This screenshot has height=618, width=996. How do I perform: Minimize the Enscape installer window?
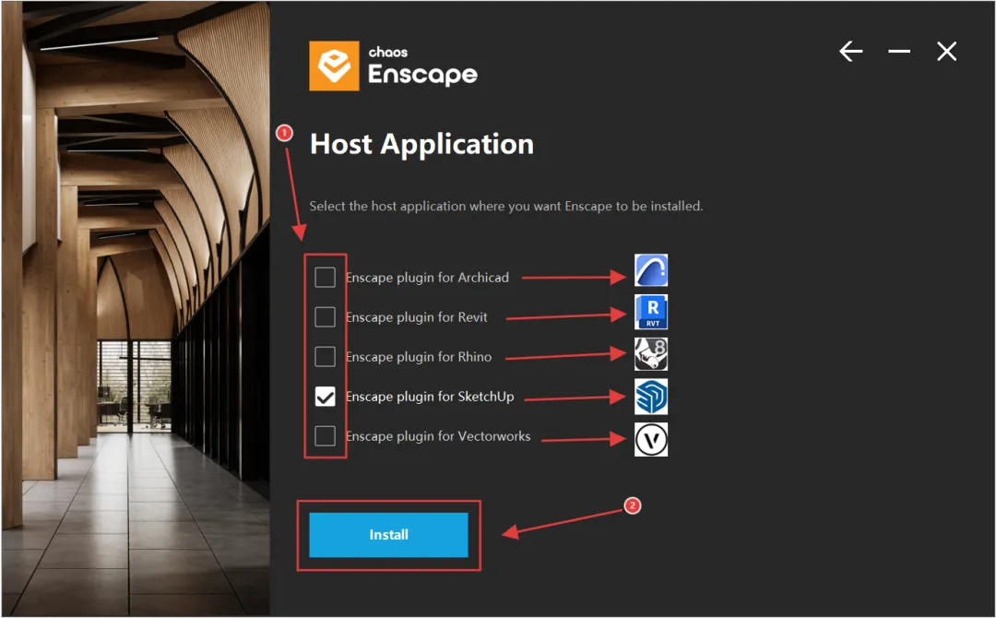tap(899, 52)
